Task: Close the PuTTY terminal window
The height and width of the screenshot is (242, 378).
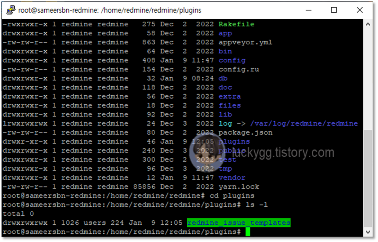Action: [360, 10]
